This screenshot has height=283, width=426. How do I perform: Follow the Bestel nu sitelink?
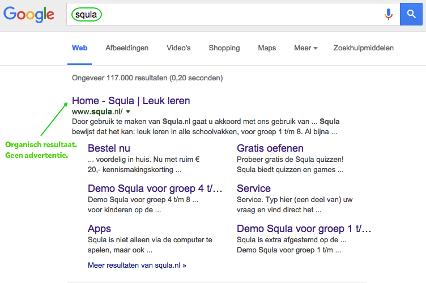[109, 148]
